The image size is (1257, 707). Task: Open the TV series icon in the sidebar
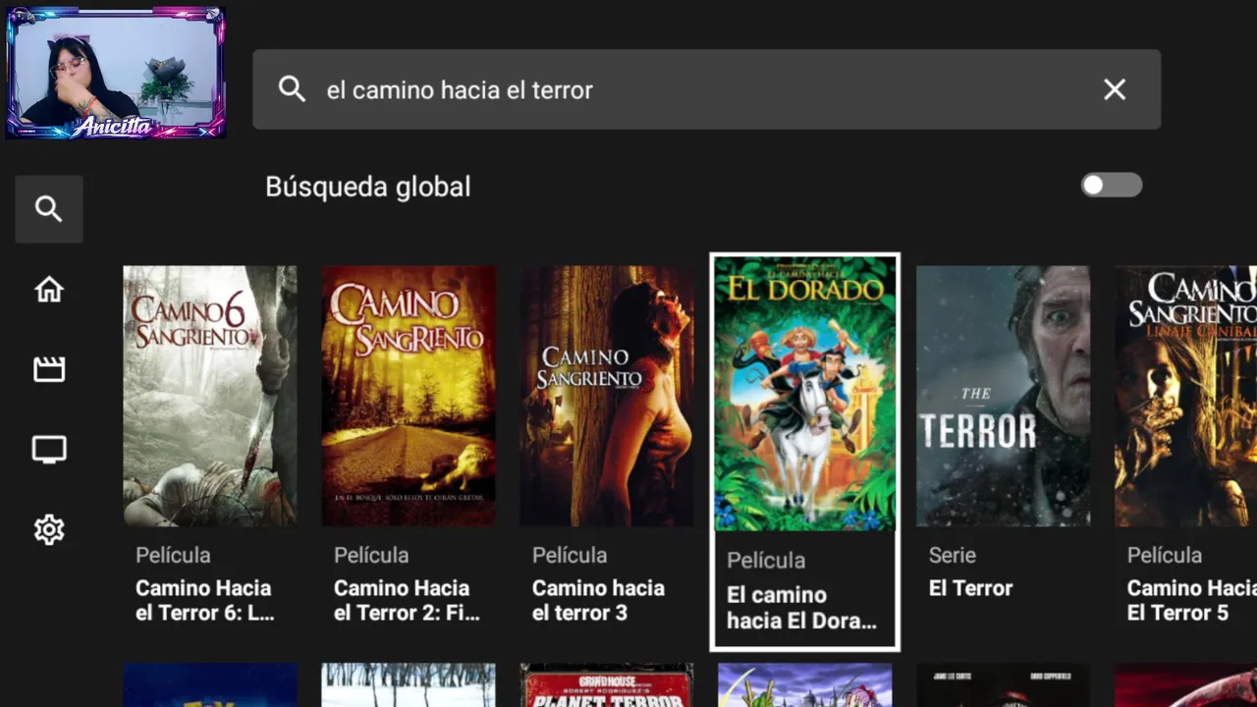[x=49, y=450]
